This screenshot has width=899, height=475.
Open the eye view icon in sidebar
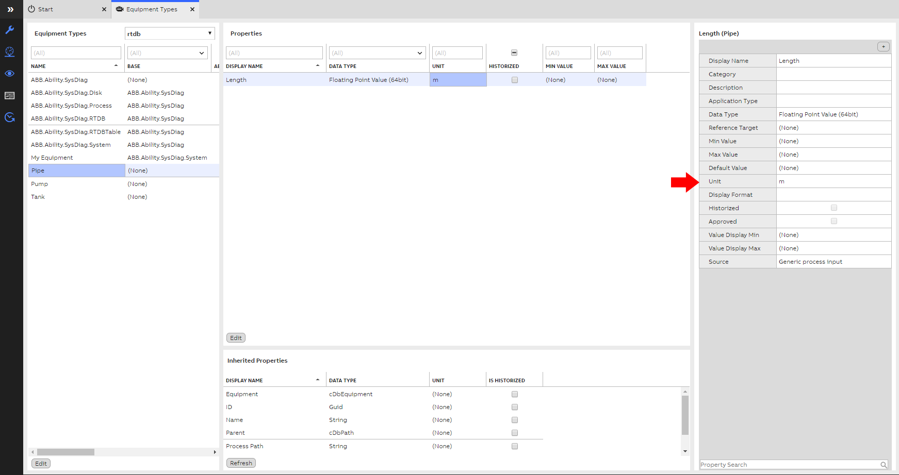click(10, 74)
